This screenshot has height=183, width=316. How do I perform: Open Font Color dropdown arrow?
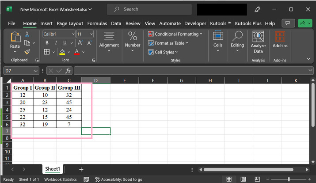83,52
